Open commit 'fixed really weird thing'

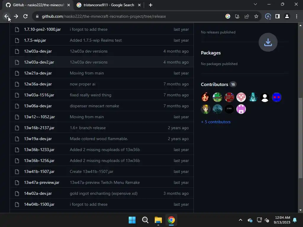coord(91,95)
